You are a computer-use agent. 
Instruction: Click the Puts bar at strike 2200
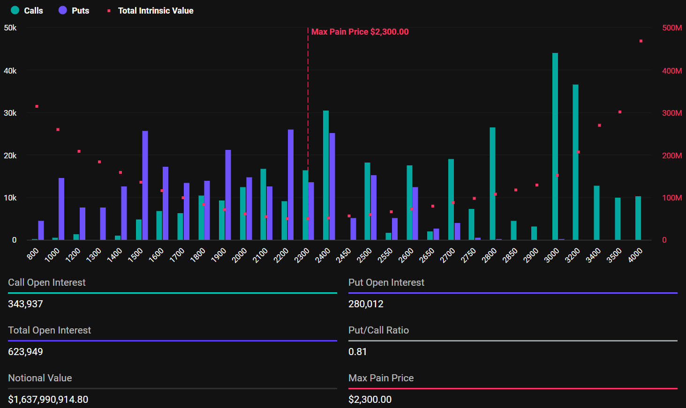click(291, 185)
